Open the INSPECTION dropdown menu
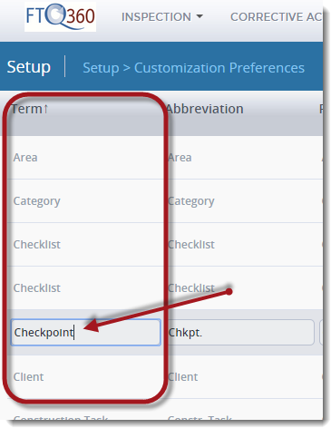 tap(162, 17)
